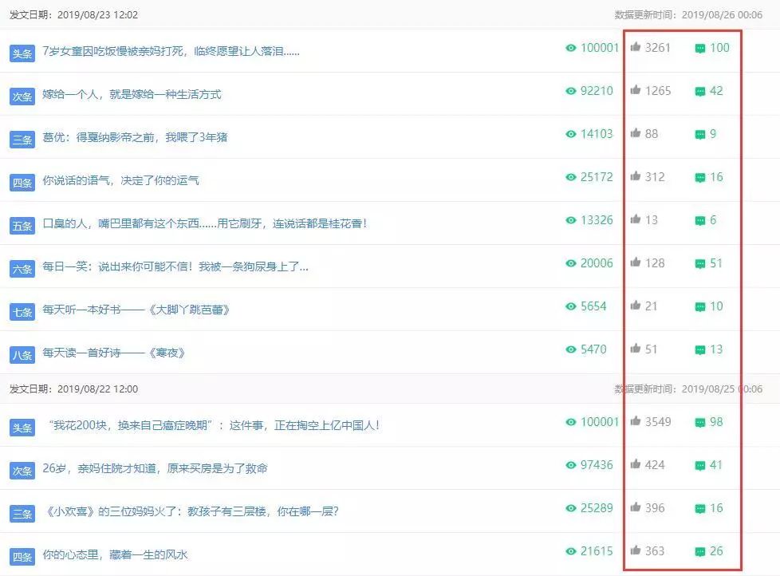Click the comment bubble icon showing 100
This screenshot has height=576, width=780.
click(700, 48)
